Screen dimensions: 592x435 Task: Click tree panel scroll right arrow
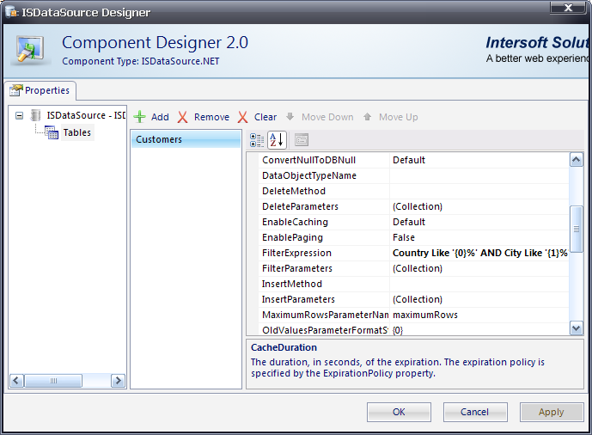(119, 380)
